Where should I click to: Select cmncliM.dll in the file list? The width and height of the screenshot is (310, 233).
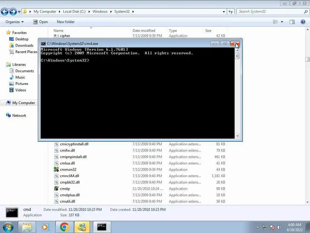69,176
